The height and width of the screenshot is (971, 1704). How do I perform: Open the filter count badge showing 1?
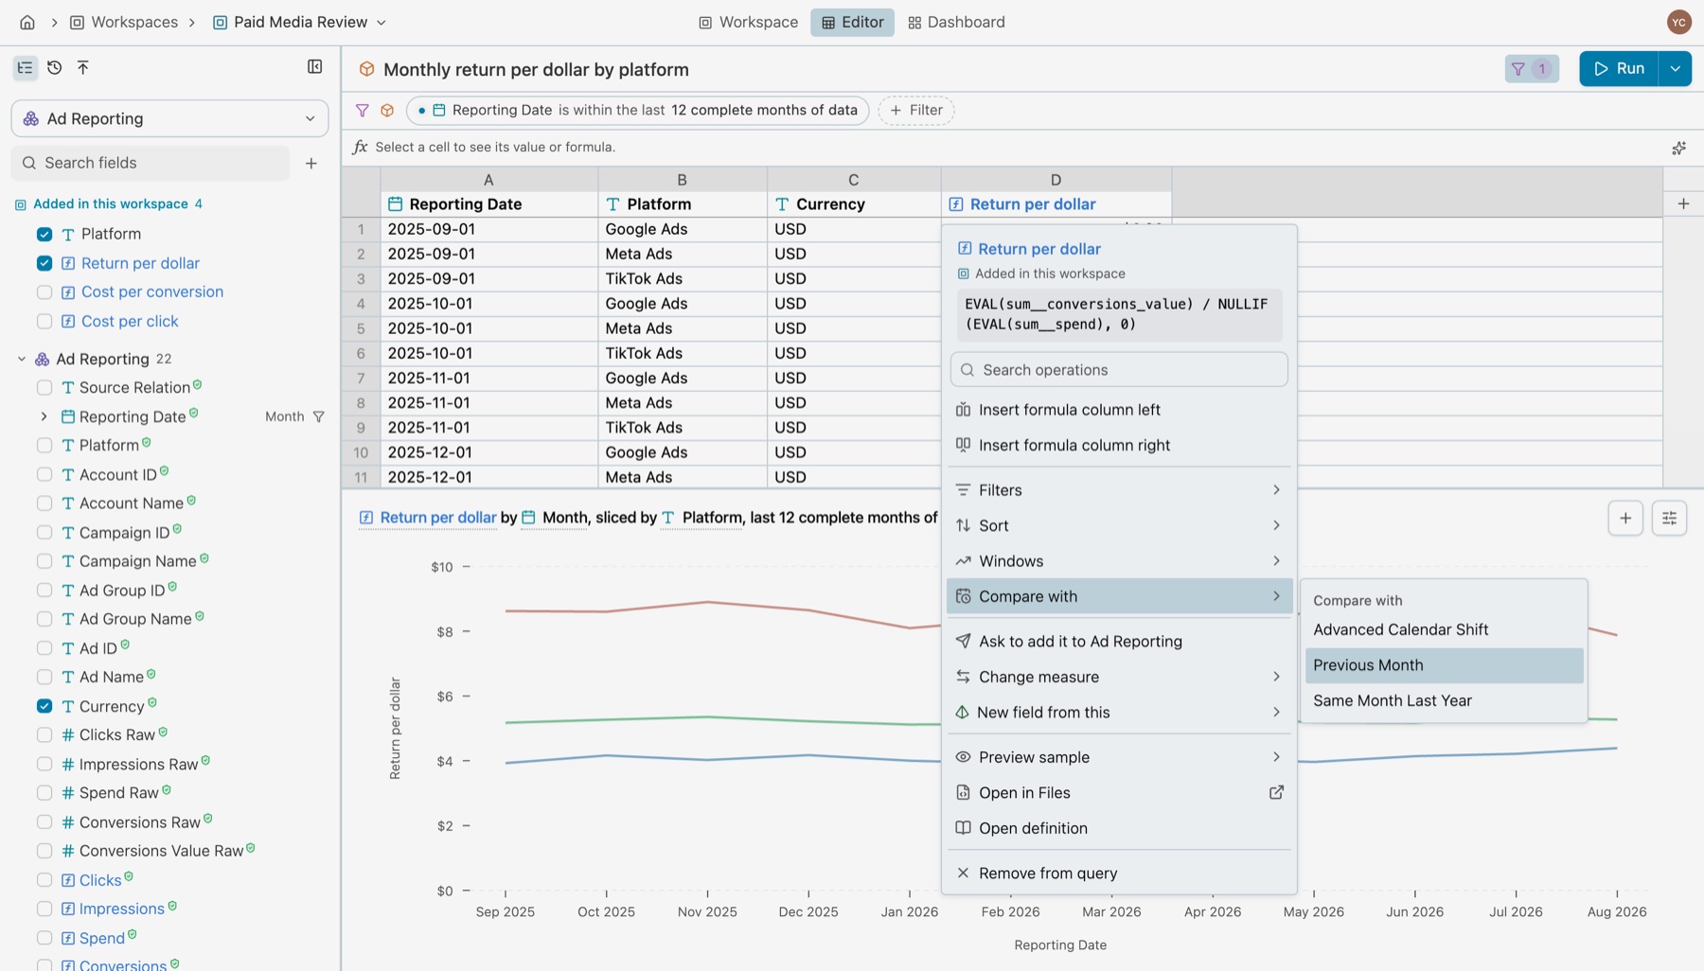1531,68
